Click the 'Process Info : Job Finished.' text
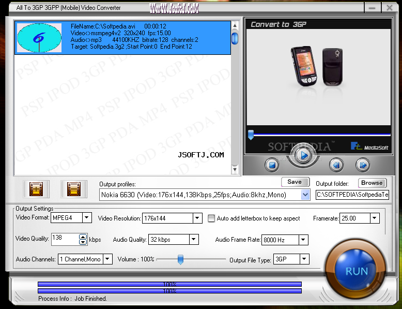 point(72,299)
